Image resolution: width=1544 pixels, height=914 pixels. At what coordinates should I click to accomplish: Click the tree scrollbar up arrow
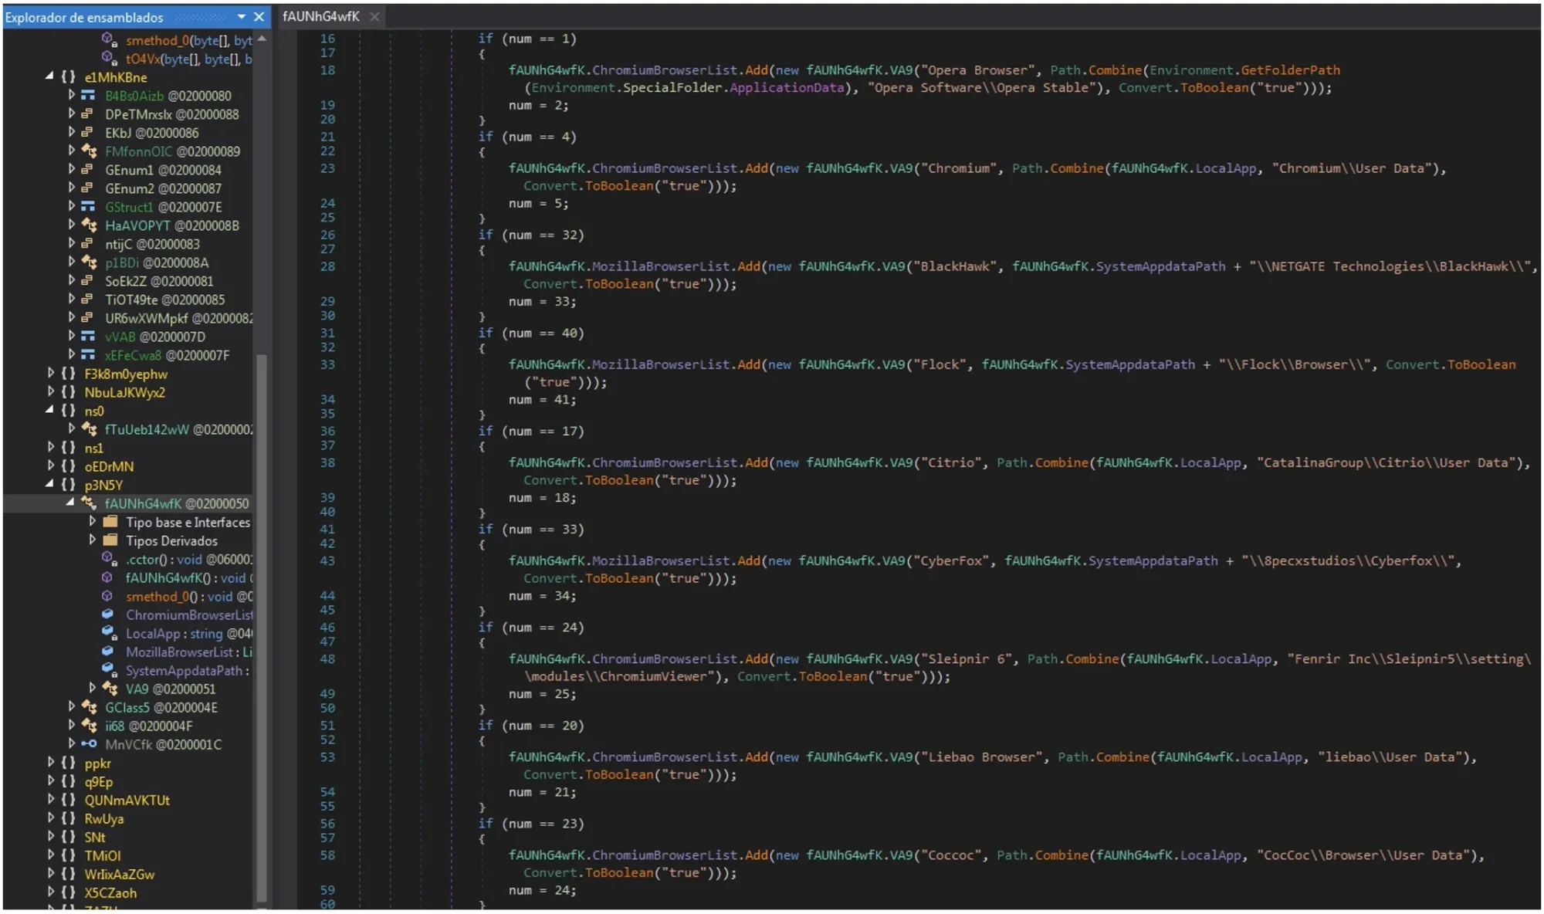[262, 39]
